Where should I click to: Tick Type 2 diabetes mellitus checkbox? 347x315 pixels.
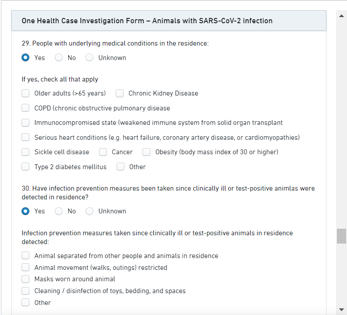[x=26, y=167]
